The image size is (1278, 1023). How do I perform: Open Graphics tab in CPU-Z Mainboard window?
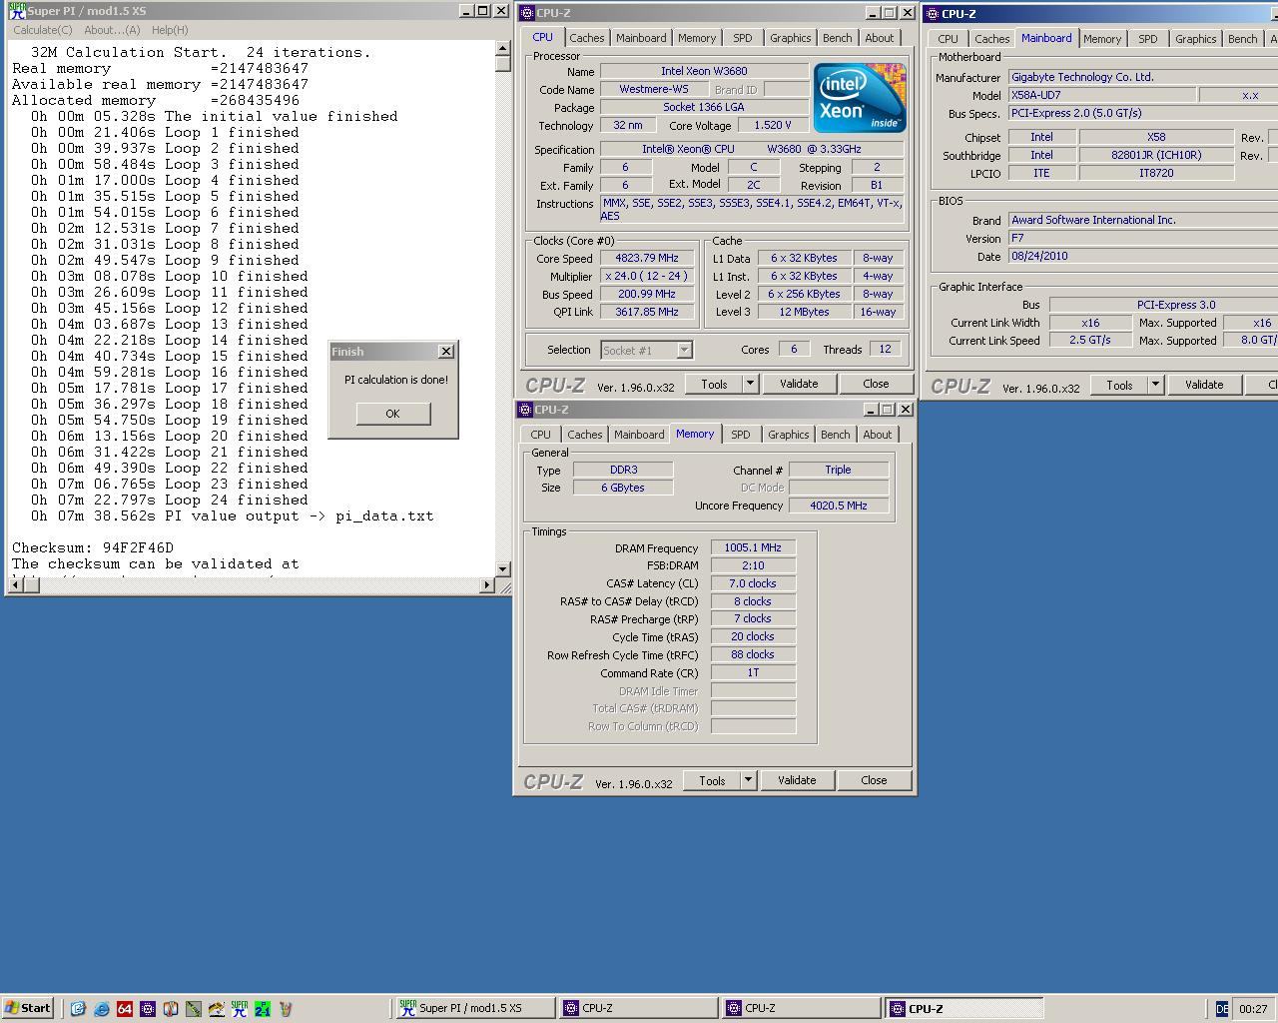(x=1195, y=39)
